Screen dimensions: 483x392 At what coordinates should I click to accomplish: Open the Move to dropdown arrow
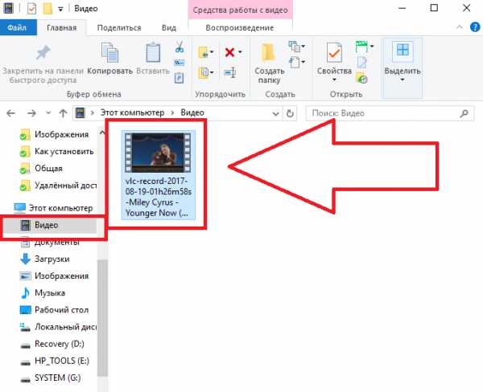pyautogui.click(x=212, y=52)
